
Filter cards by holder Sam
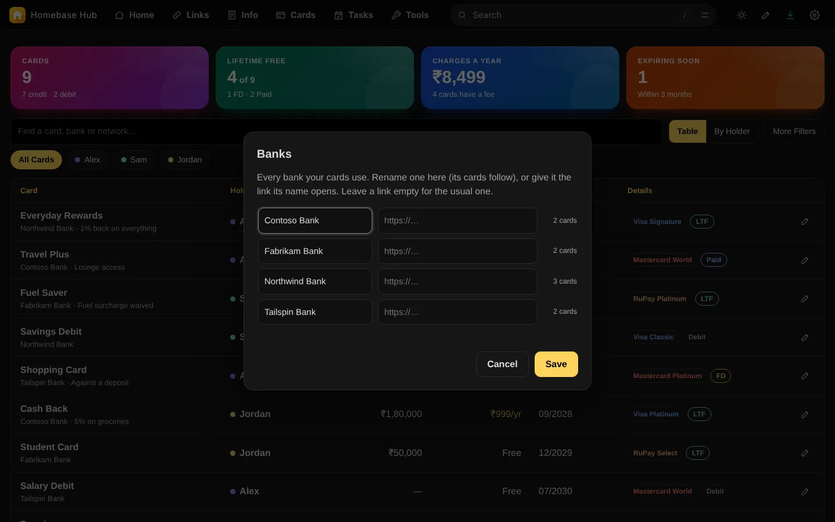(x=134, y=159)
